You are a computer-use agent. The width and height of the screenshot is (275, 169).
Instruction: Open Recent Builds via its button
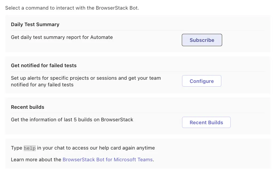(206, 122)
